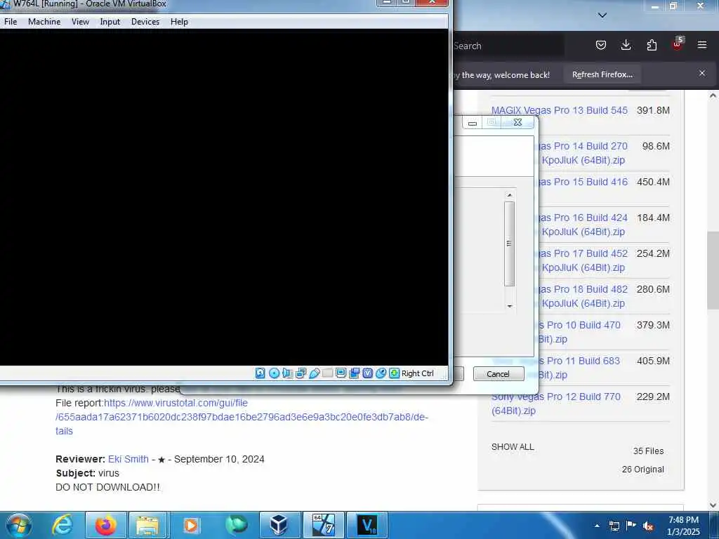Open reviewer Eki Smith profile link
This screenshot has height=539, width=719.
[x=128, y=459]
